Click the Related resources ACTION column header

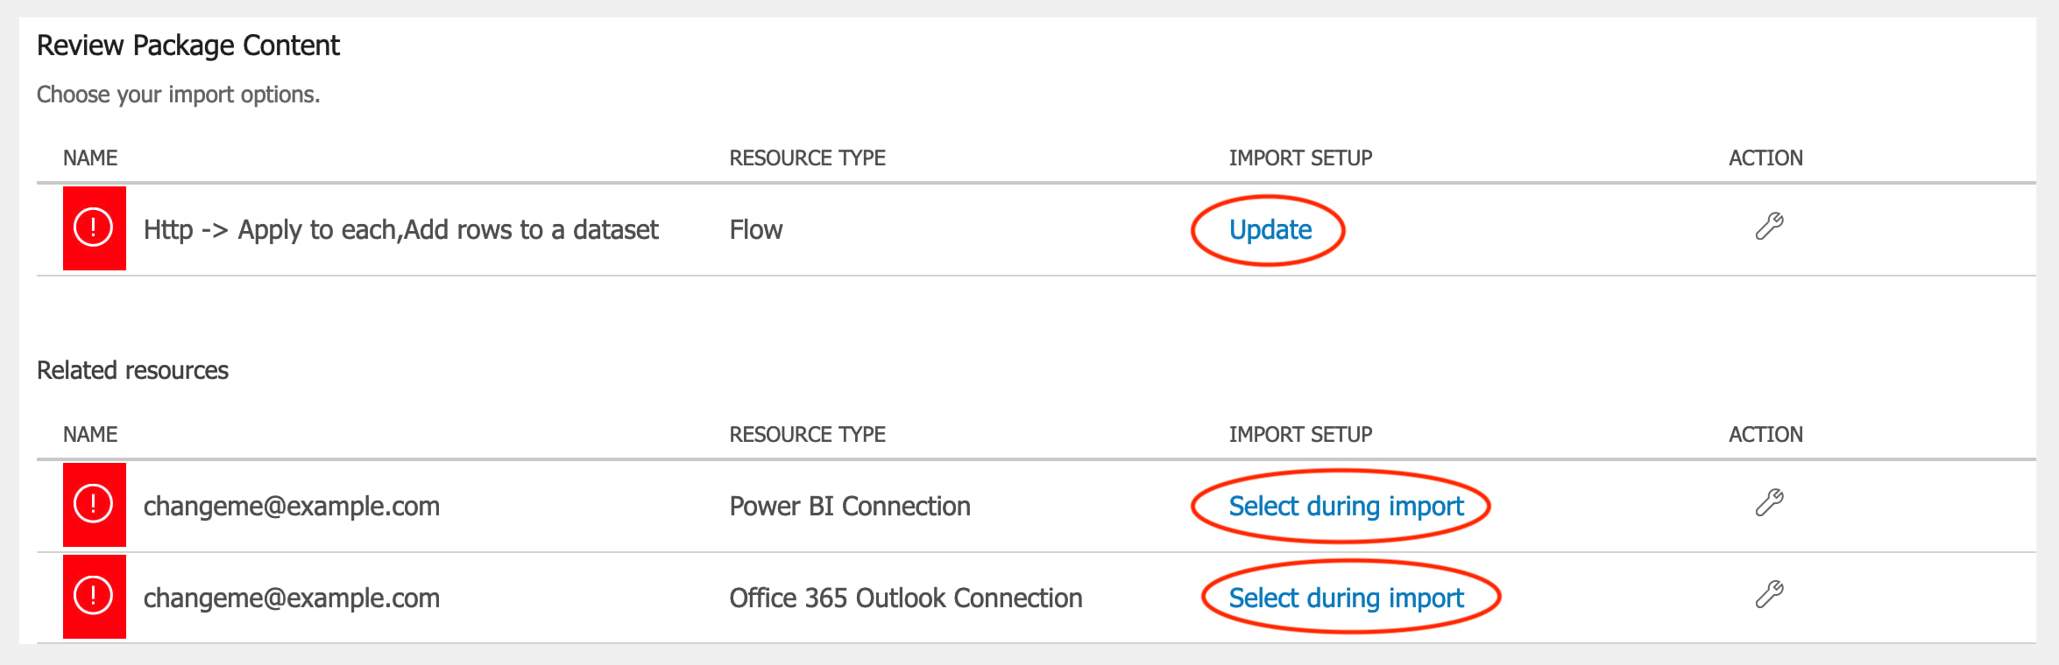pyautogui.click(x=1765, y=435)
